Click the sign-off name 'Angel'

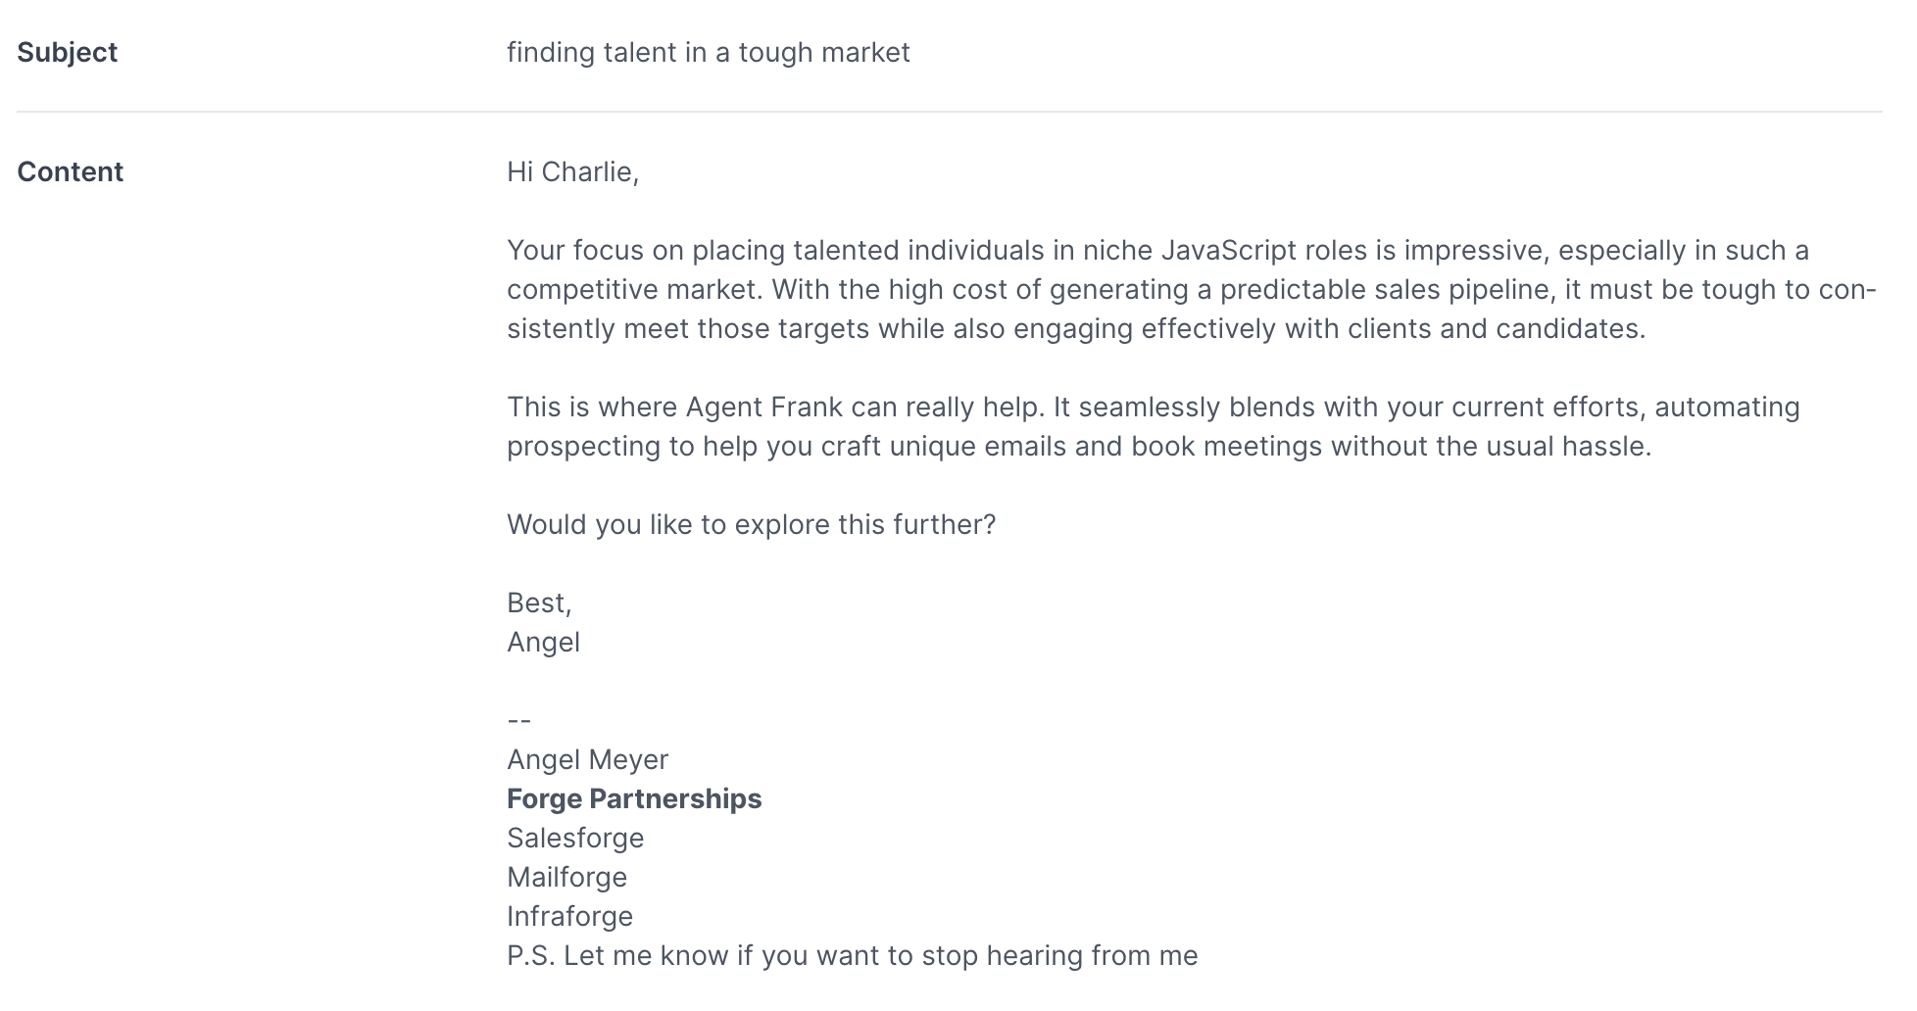[543, 642]
